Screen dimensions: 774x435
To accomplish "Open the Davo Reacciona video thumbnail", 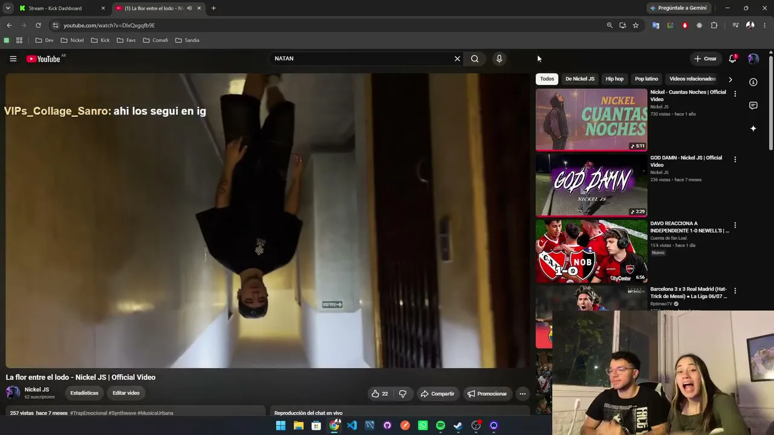I will click(591, 251).
